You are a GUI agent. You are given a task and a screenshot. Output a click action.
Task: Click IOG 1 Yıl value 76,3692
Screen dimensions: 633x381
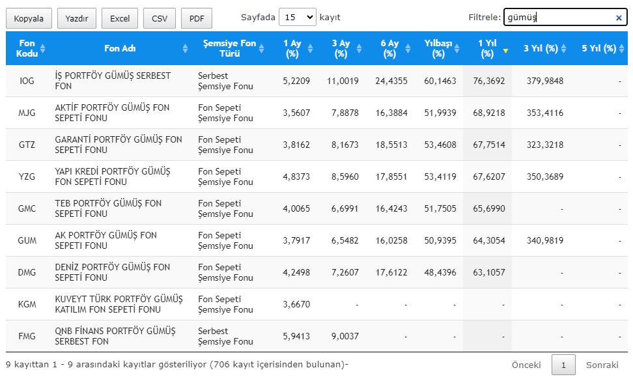click(489, 81)
